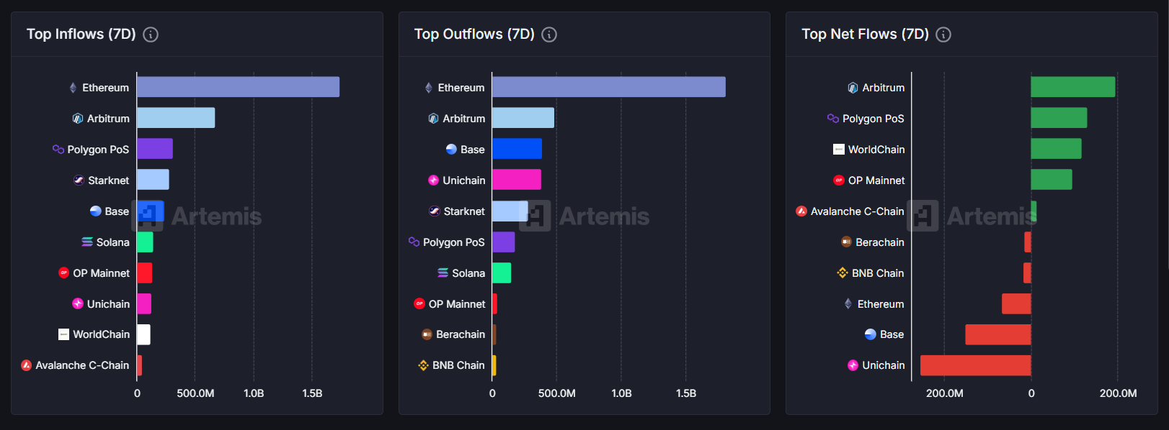
Task: Click the green WorldChain net flow bar
Action: coord(1057,149)
